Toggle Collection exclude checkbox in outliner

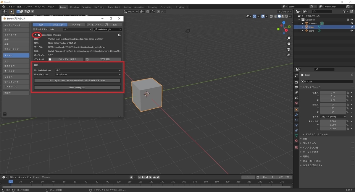tap(348, 20)
